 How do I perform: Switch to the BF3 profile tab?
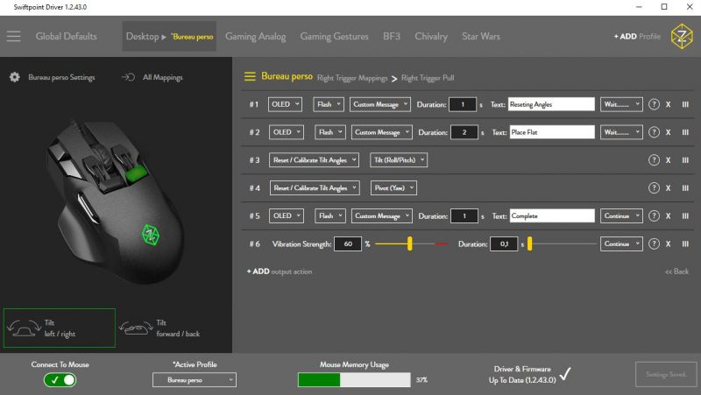(x=391, y=36)
